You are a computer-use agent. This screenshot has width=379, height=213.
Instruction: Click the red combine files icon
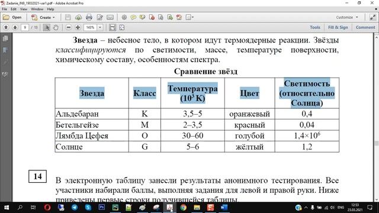pyautogui.click(x=179, y=17)
